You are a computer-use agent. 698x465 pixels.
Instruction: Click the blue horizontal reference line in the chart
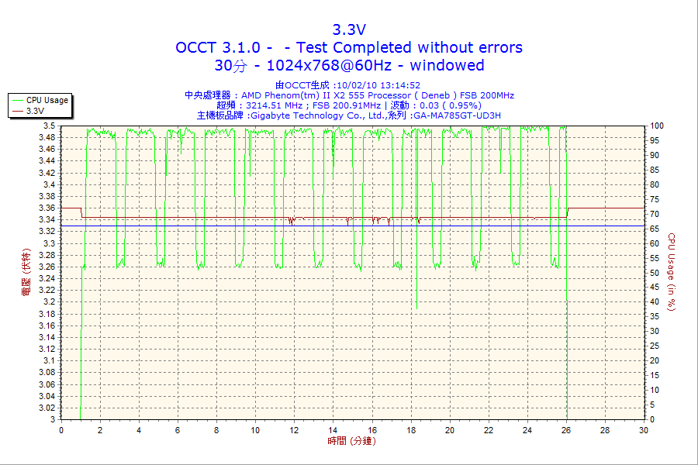(353, 226)
